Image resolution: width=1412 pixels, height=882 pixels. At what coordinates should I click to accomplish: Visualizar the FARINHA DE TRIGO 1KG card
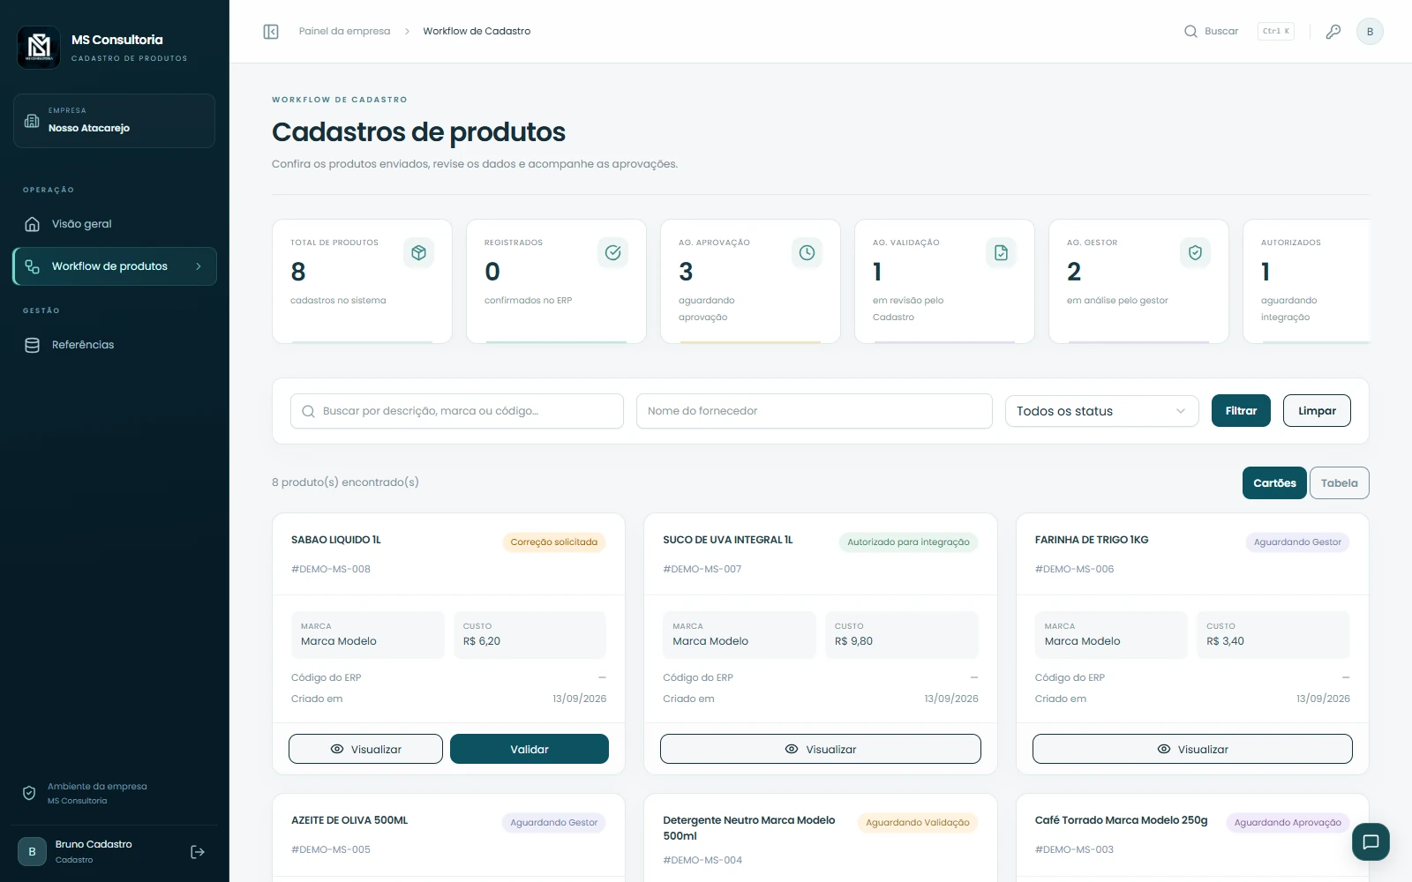(x=1192, y=749)
